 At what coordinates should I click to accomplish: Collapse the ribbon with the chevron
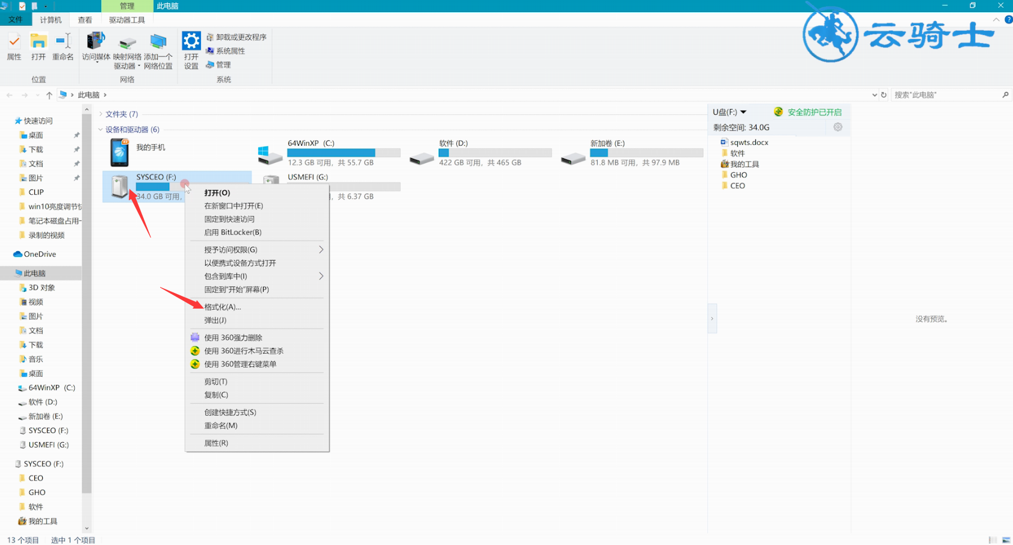click(x=996, y=20)
